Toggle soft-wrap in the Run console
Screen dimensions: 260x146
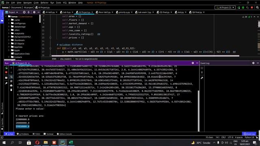coord(11,77)
